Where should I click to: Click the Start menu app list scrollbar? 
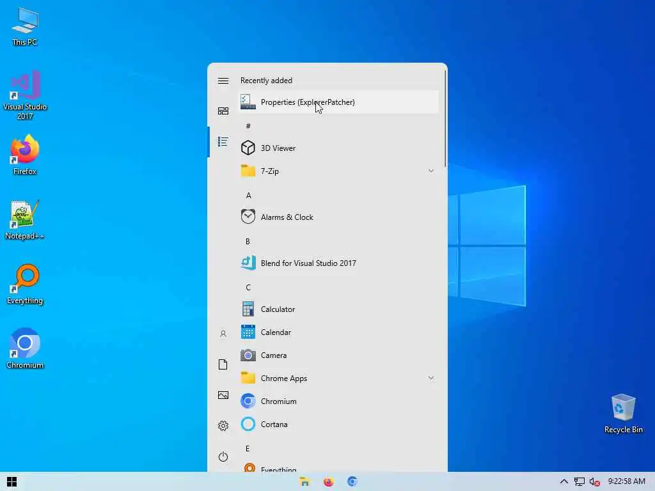445,119
